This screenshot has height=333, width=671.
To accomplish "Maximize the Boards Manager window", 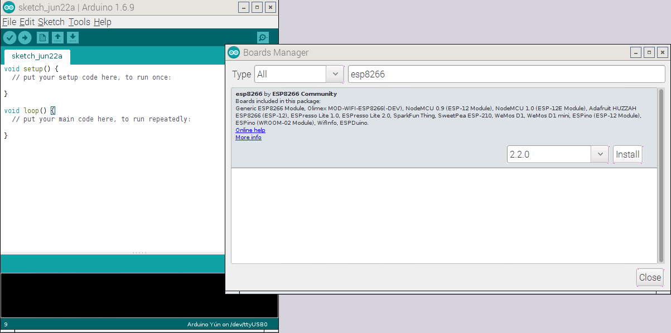I will point(649,52).
